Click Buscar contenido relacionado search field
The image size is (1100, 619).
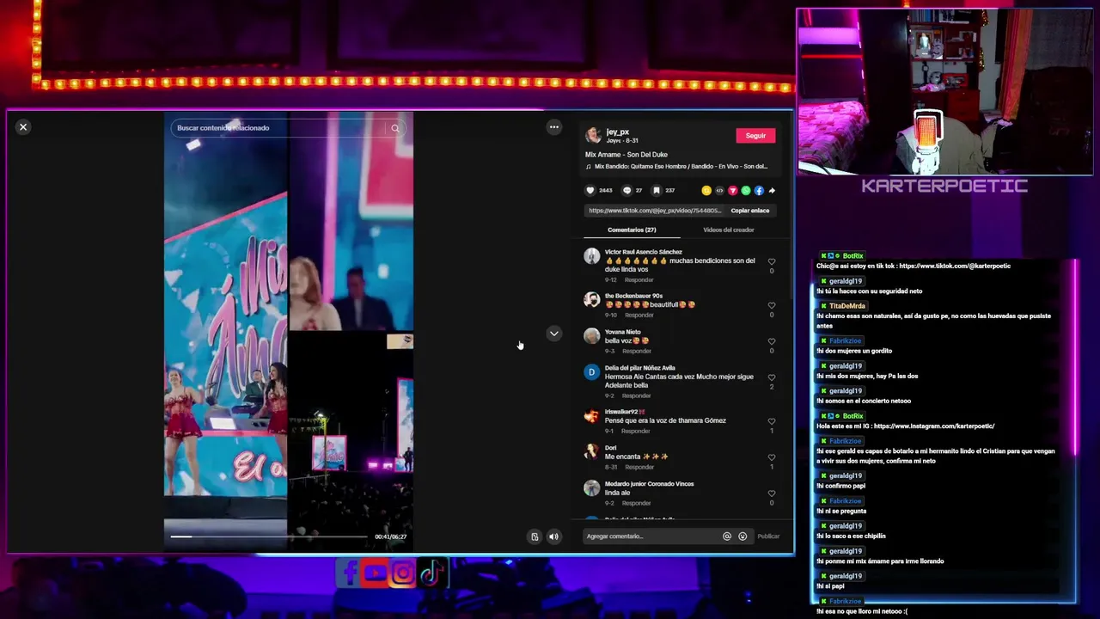click(x=279, y=128)
